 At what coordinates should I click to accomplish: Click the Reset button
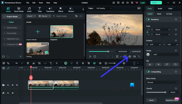[x=151, y=100]
